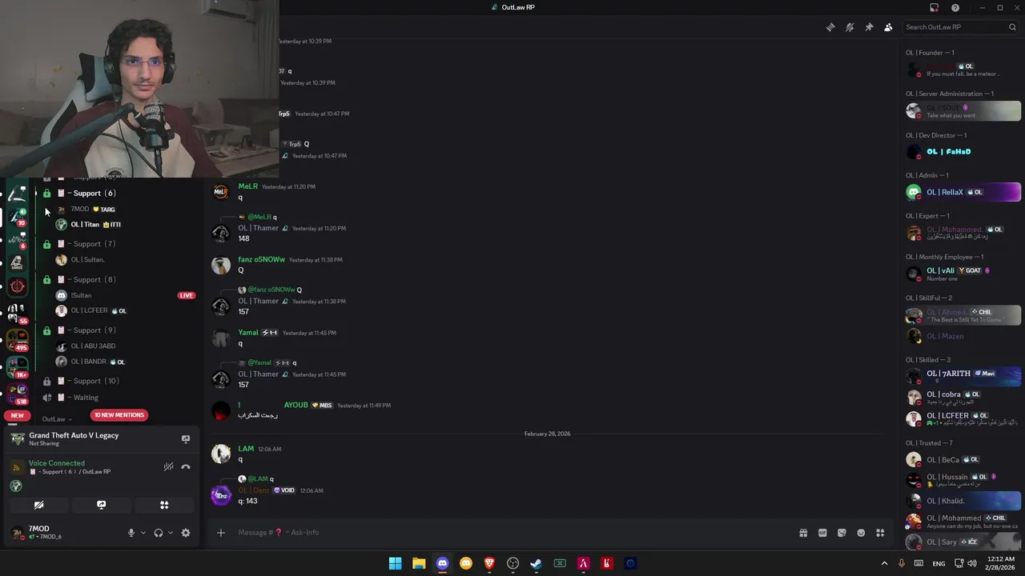Open member OL | Khalid. in member list
The width and height of the screenshot is (1025, 576).
click(962, 501)
